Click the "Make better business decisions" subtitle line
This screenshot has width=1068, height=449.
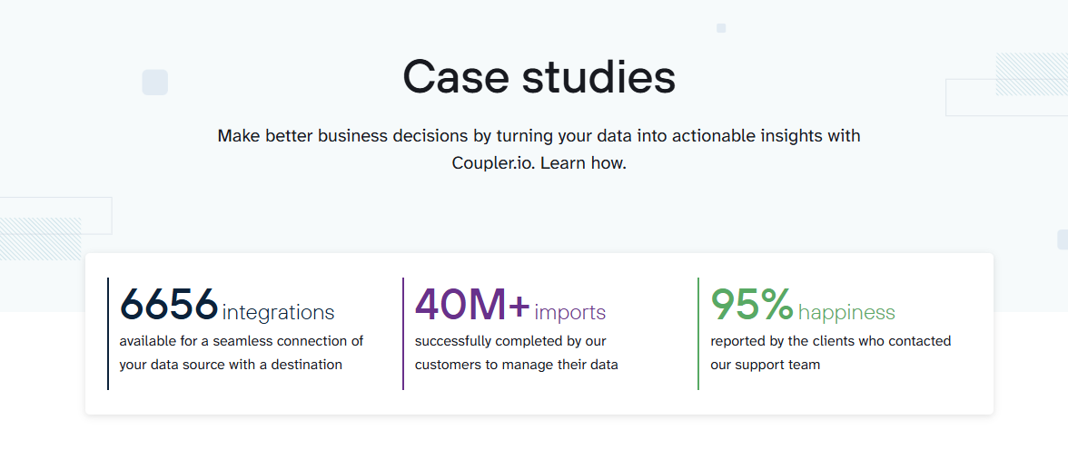tap(539, 136)
